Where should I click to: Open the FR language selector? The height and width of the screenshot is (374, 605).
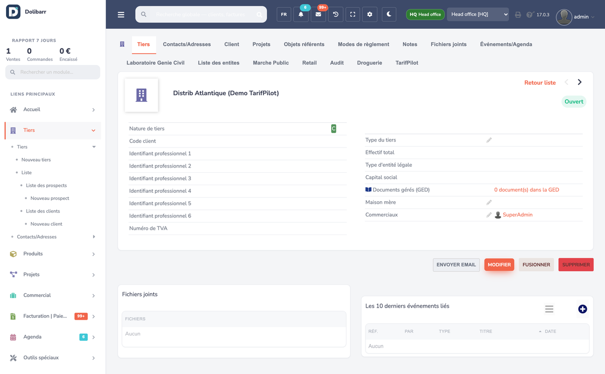click(284, 15)
